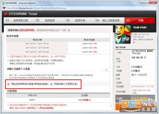Go to step 01 选择观赏日期
This screenshot has height=114, width=159.
19,20
